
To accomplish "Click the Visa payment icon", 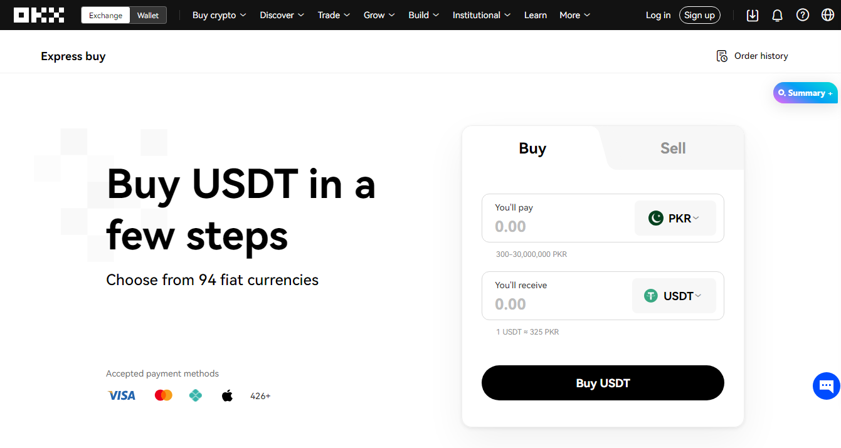I will click(122, 395).
